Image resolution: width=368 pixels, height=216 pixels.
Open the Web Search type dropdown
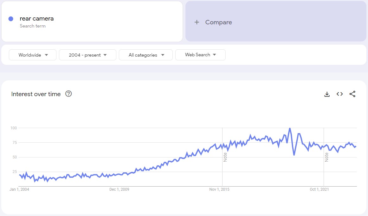click(x=200, y=55)
